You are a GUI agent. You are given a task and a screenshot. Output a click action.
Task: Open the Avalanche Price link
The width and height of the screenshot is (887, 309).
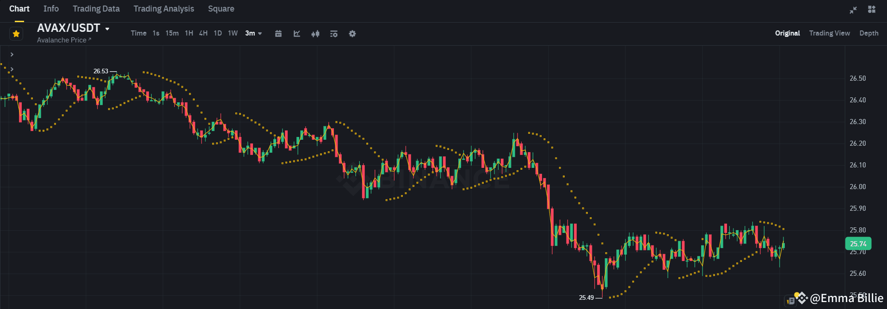pos(63,40)
